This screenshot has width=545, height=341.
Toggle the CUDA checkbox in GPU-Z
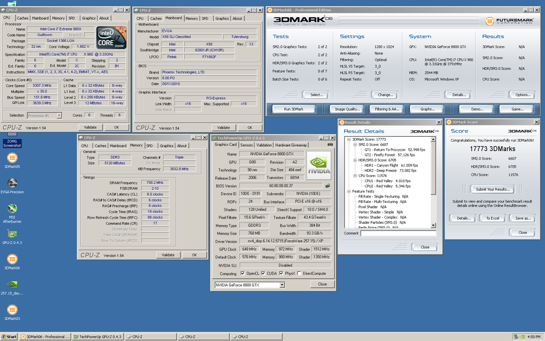(x=263, y=273)
